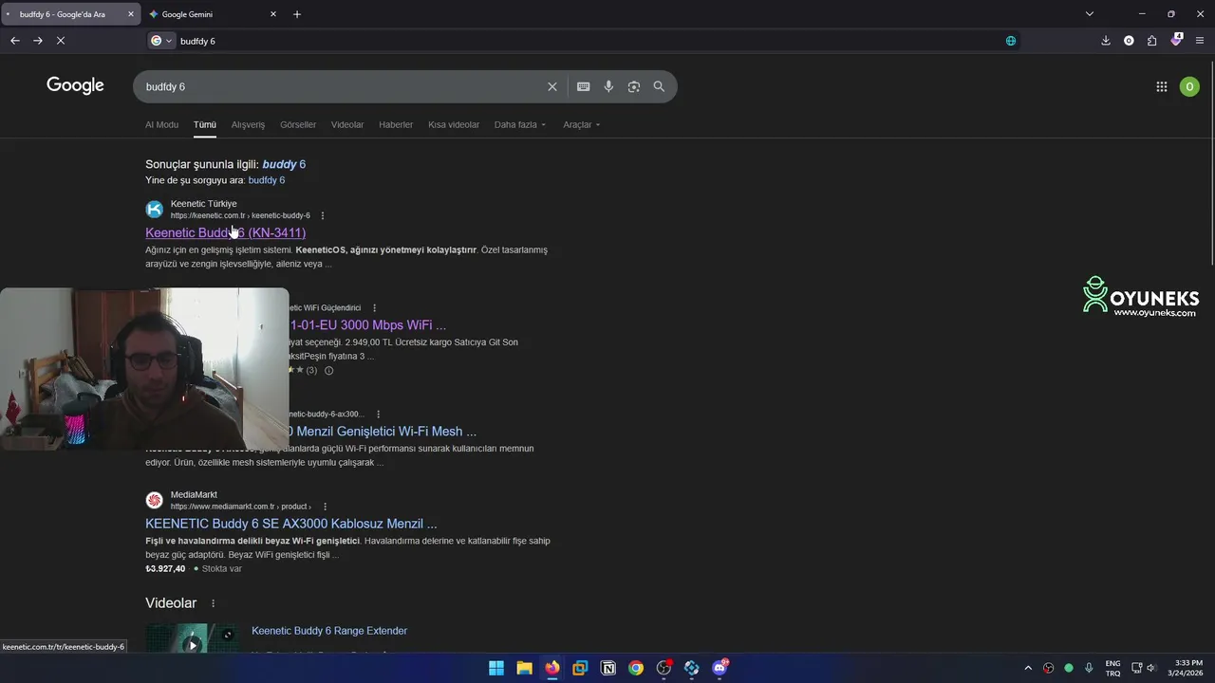1215x683 pixels.
Task: Open more options for keenetic-buddy-6-ax300 result
Action: [378, 414]
